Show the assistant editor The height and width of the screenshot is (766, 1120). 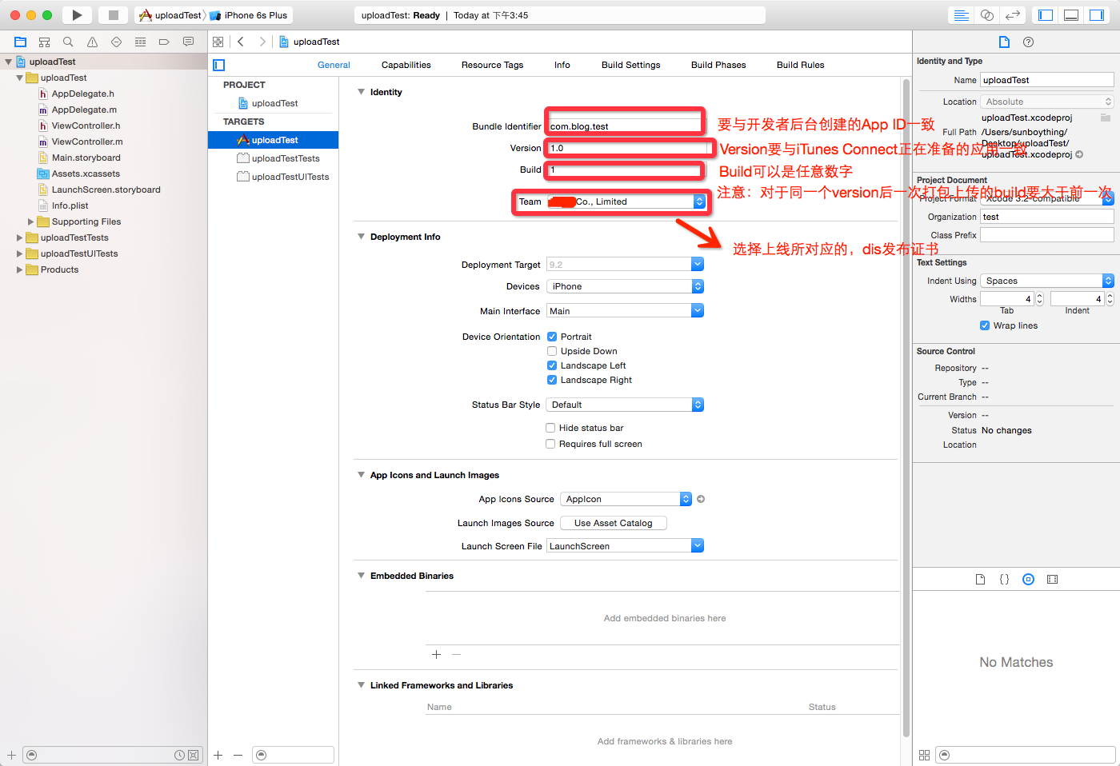pos(987,15)
